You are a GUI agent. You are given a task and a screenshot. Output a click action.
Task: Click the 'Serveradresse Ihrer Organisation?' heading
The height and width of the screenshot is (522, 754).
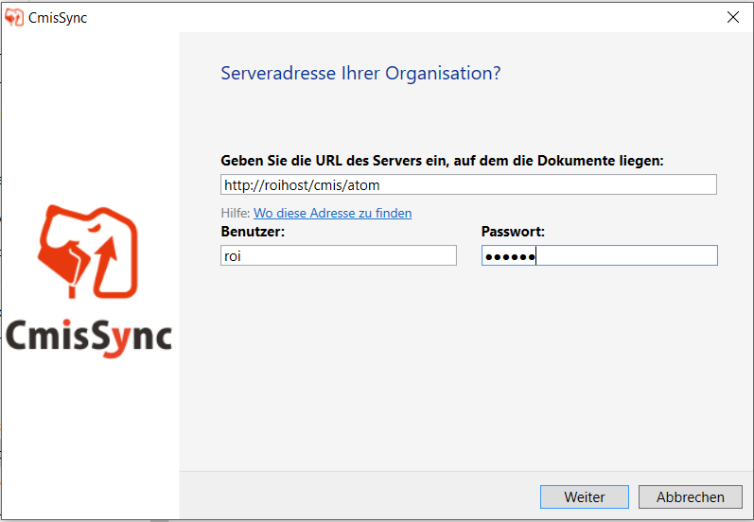tap(360, 73)
